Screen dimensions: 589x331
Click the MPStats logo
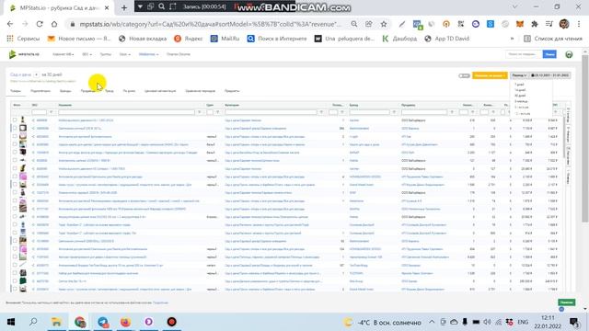click(24, 54)
